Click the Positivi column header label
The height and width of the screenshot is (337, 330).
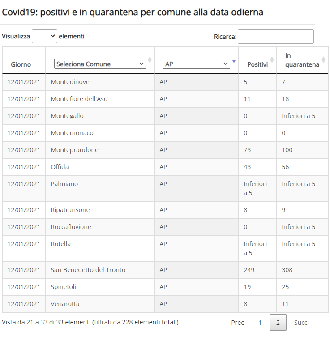[257, 64]
